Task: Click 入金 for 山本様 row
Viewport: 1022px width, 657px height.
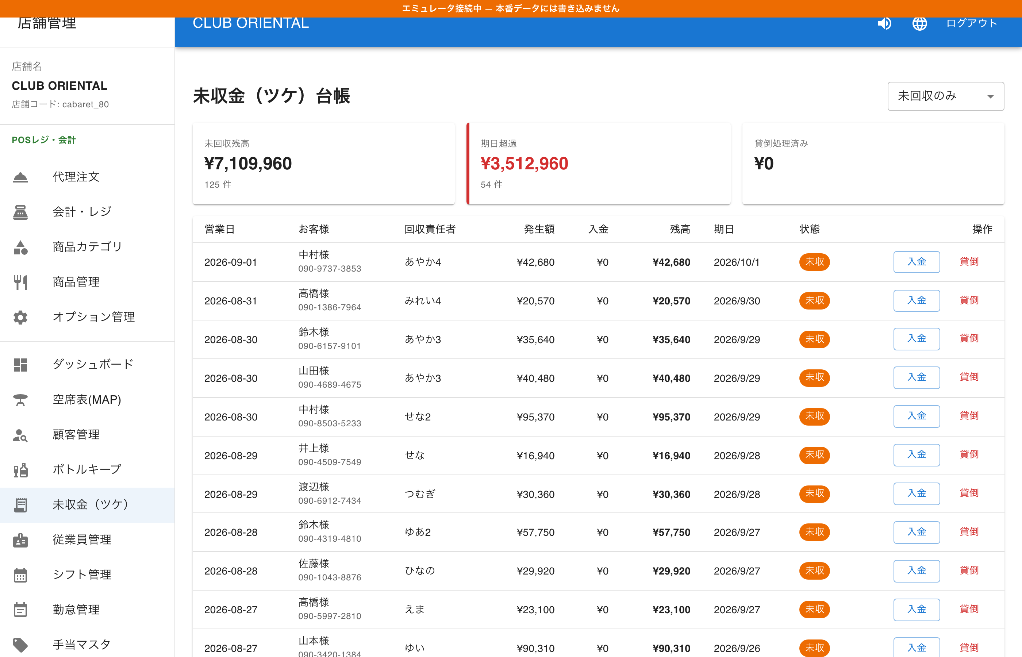Action: [x=916, y=647]
